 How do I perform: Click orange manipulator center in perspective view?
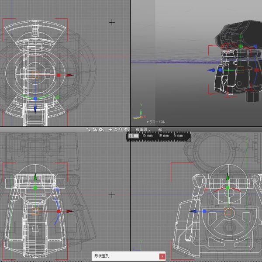click(x=241, y=70)
